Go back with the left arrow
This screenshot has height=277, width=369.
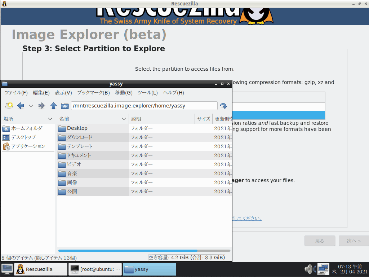pyautogui.click(x=21, y=106)
